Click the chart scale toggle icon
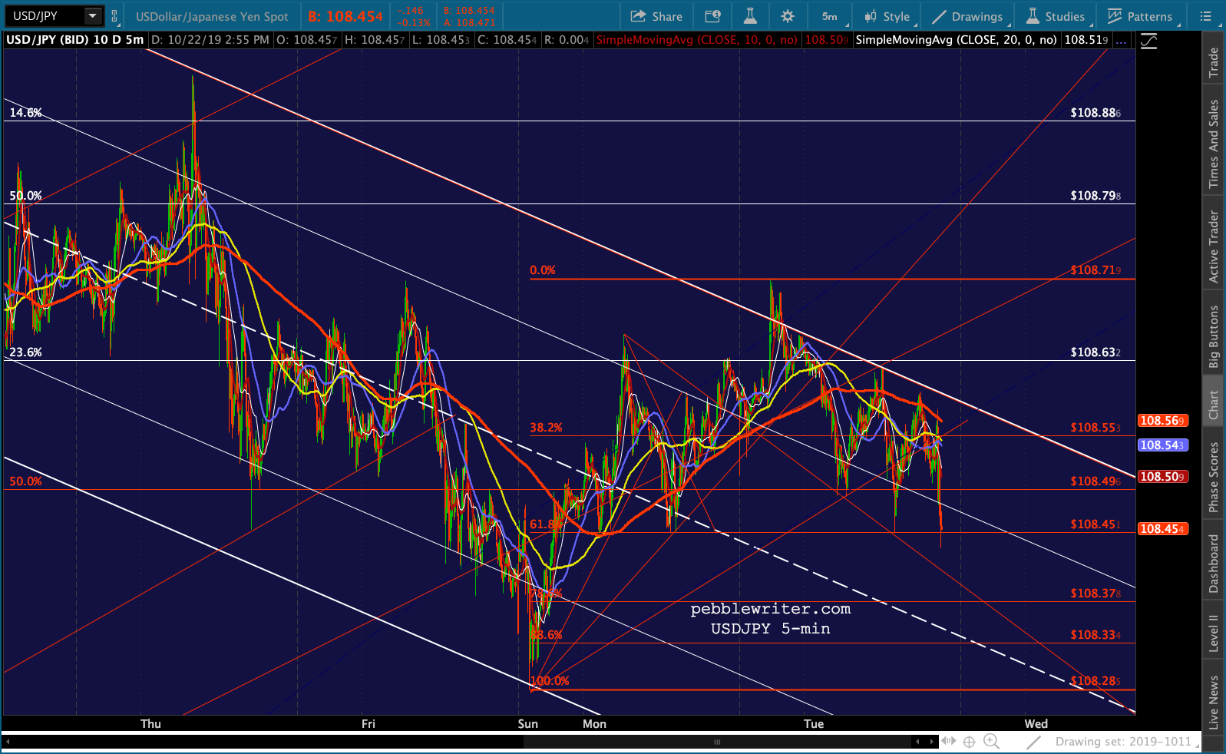 click(1148, 41)
